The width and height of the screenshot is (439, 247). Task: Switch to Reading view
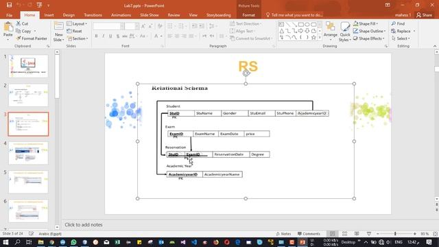click(357, 233)
